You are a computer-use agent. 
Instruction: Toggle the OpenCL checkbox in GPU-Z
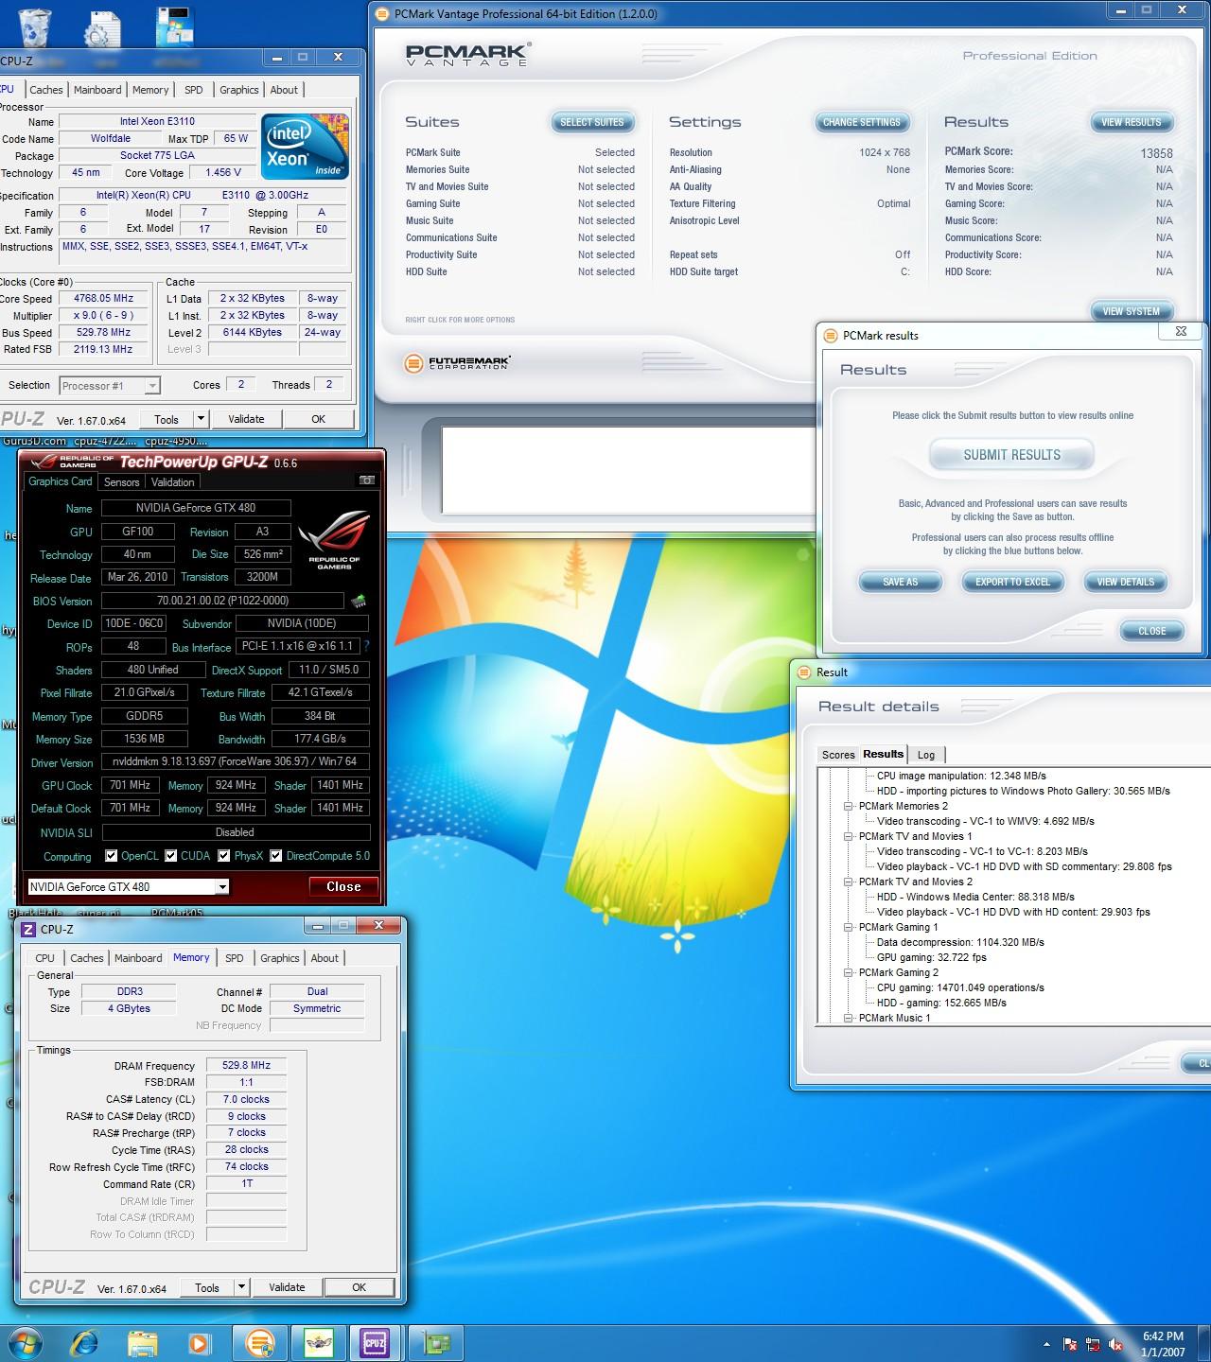pos(112,856)
